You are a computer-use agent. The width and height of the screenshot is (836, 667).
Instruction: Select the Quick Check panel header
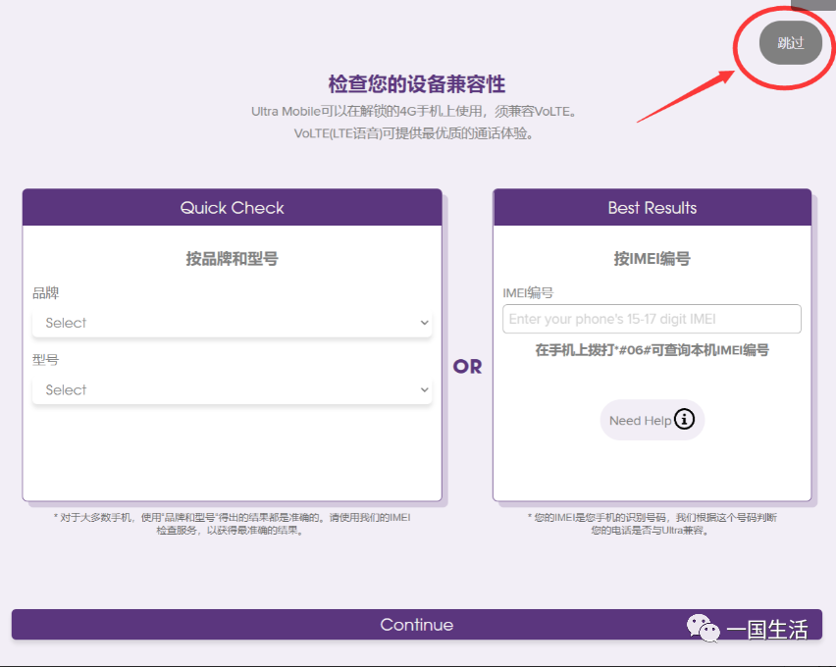pyautogui.click(x=232, y=207)
